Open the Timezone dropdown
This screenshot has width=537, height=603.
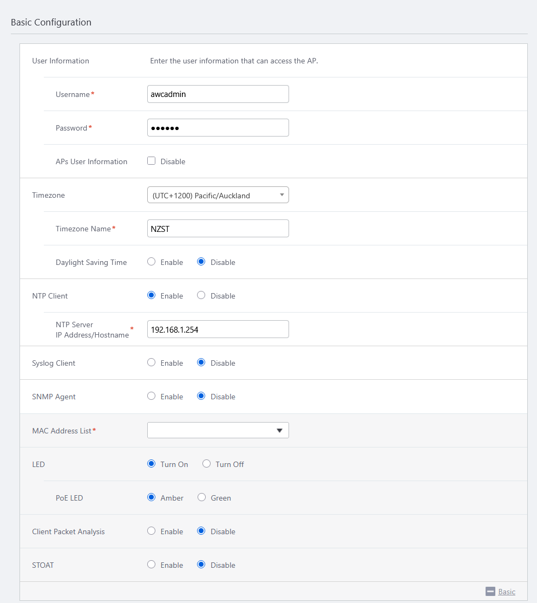[218, 195]
